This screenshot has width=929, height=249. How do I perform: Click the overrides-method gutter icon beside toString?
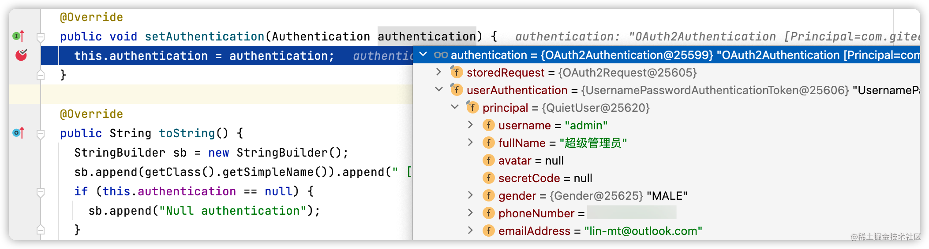[19, 132]
